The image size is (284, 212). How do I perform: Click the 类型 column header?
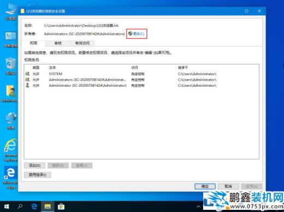click(x=36, y=68)
